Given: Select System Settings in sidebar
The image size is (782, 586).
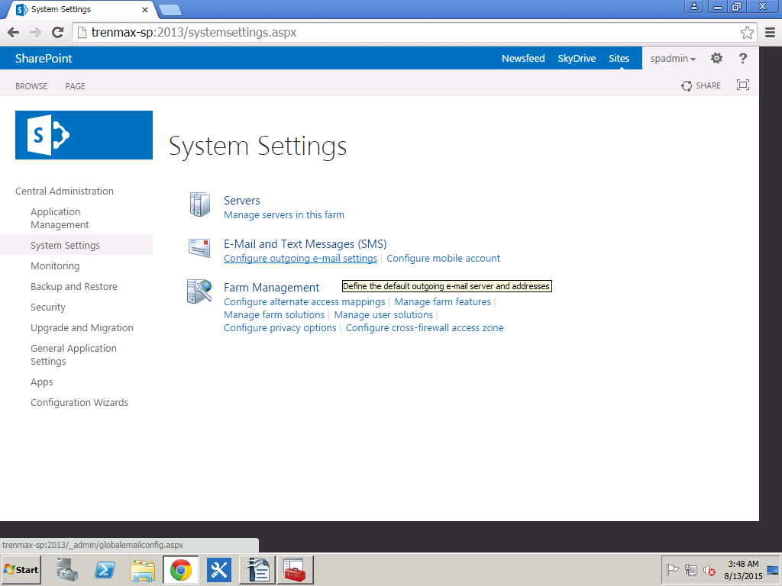Looking at the screenshot, I should [x=65, y=245].
